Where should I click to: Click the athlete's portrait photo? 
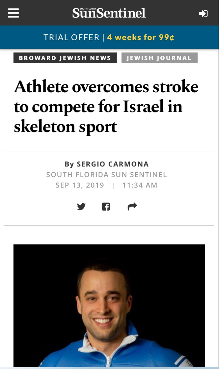(x=109, y=305)
